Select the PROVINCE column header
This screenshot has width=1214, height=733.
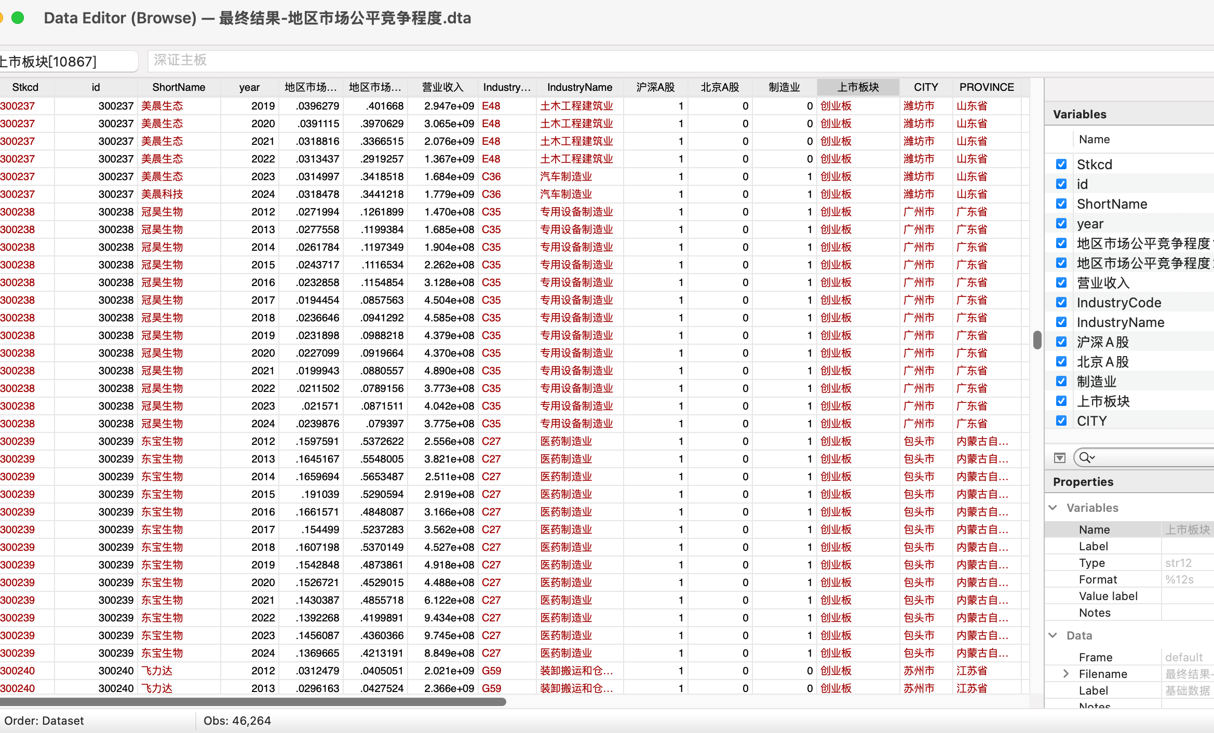pos(986,87)
